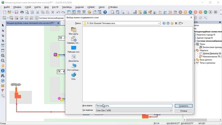The image size is (222, 125).
Task: Click the TK - 4 label on map
Action: click(x=61, y=72)
